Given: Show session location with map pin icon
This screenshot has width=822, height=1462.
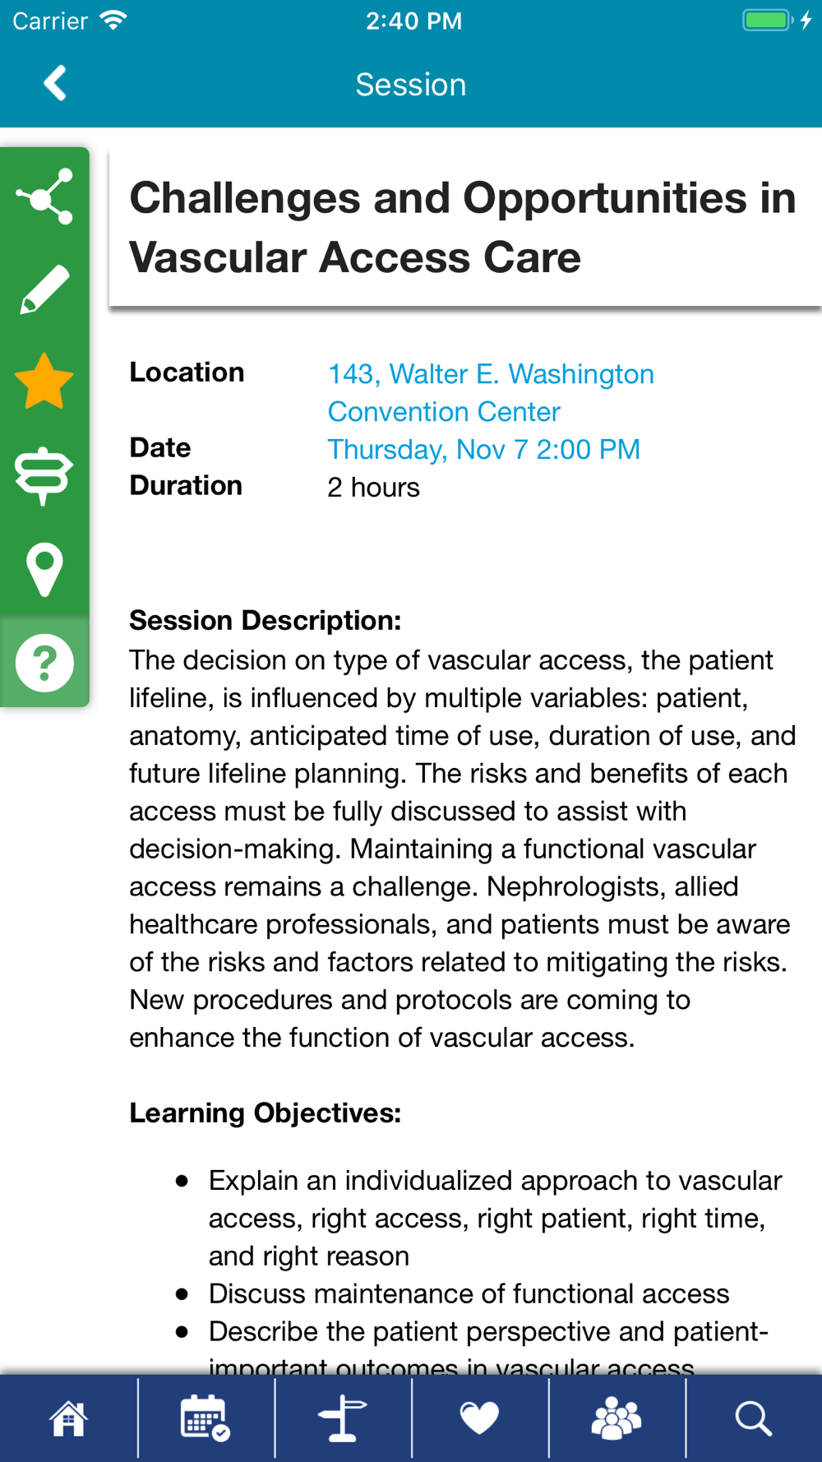Looking at the screenshot, I should [x=45, y=569].
